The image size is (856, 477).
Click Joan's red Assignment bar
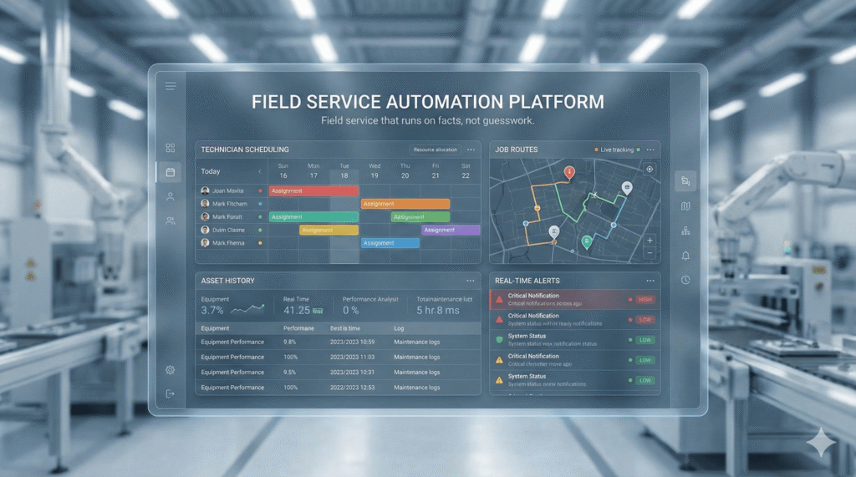coord(313,190)
